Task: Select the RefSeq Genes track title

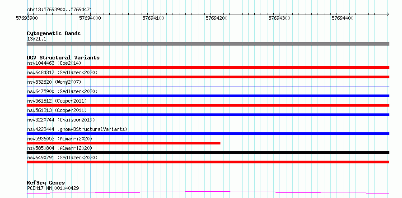Action: point(46,183)
